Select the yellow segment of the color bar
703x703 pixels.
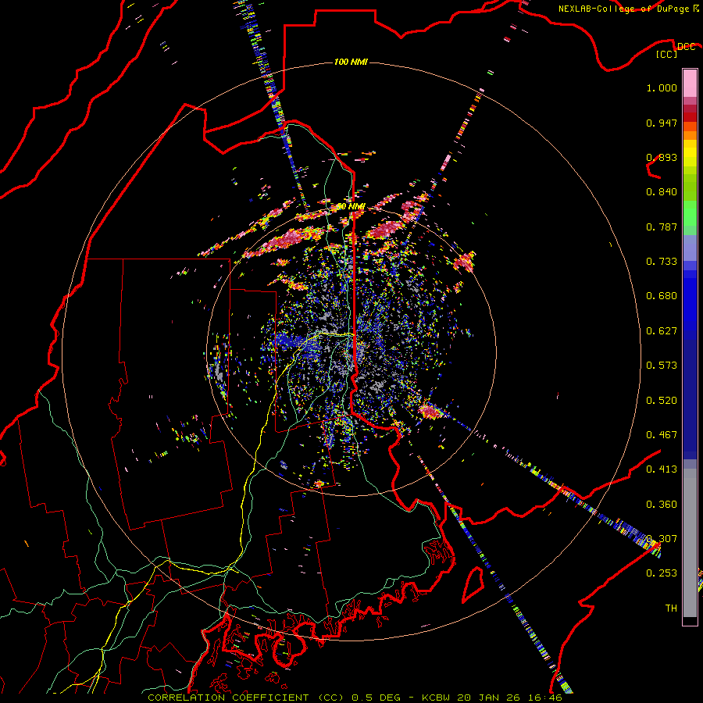[x=690, y=153]
